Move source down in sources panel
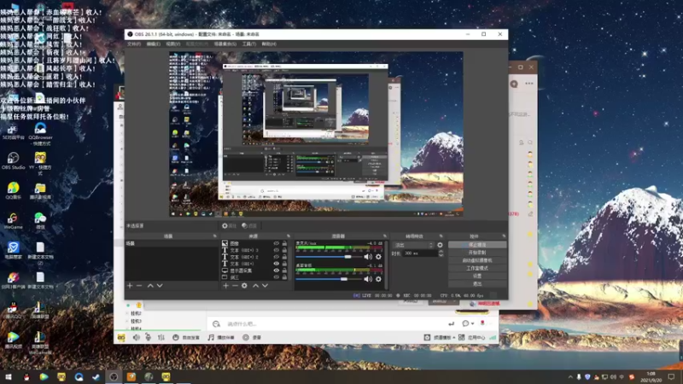This screenshot has height=384, width=683. tap(265, 286)
